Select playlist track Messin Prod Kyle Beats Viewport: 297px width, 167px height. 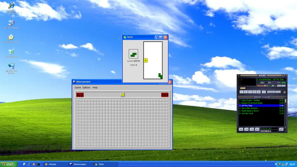(261, 103)
